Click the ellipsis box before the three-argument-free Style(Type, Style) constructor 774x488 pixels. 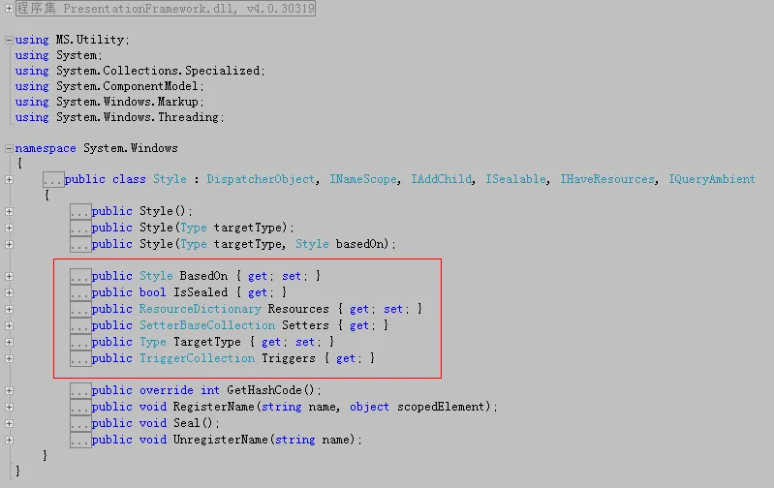click(x=80, y=244)
